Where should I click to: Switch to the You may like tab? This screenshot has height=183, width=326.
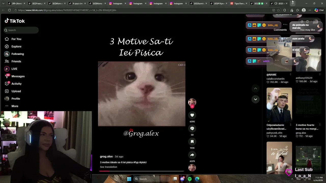(307, 30)
